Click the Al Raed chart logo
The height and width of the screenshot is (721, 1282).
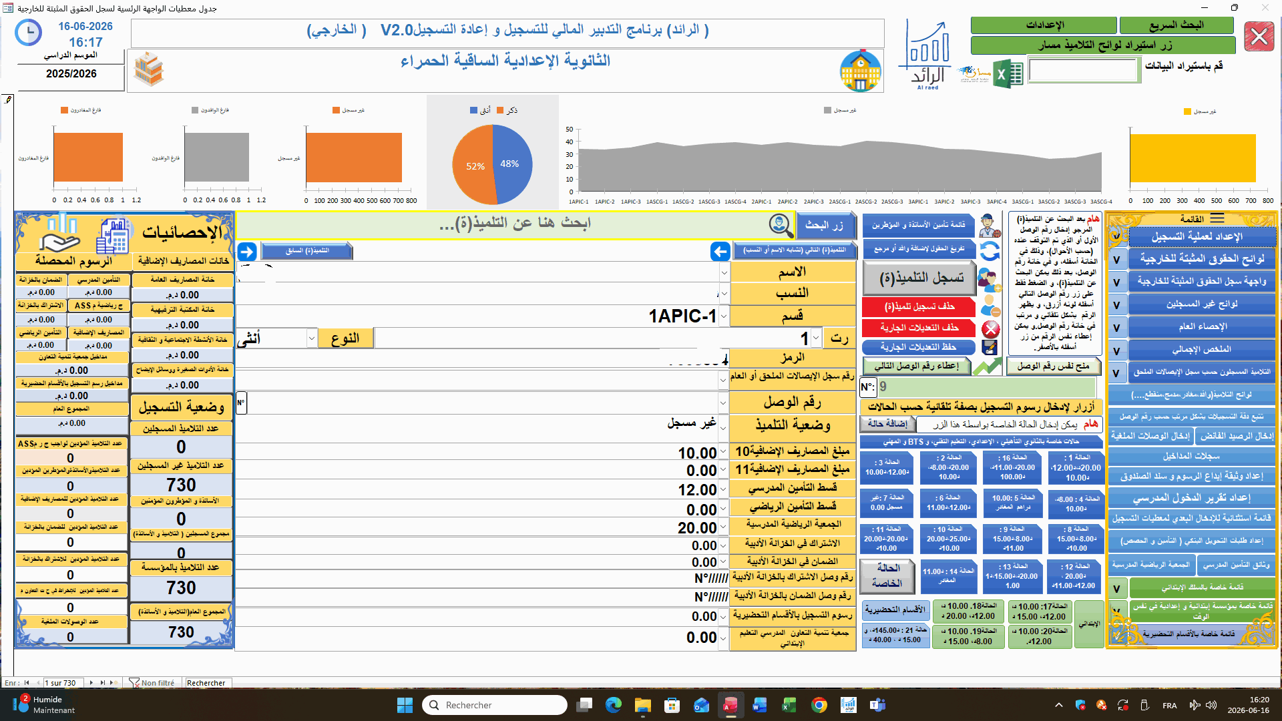[x=927, y=55]
